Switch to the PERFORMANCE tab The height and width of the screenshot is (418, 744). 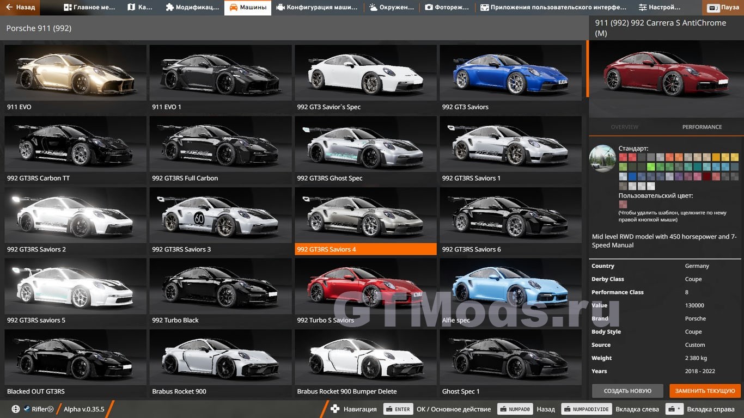(x=702, y=127)
